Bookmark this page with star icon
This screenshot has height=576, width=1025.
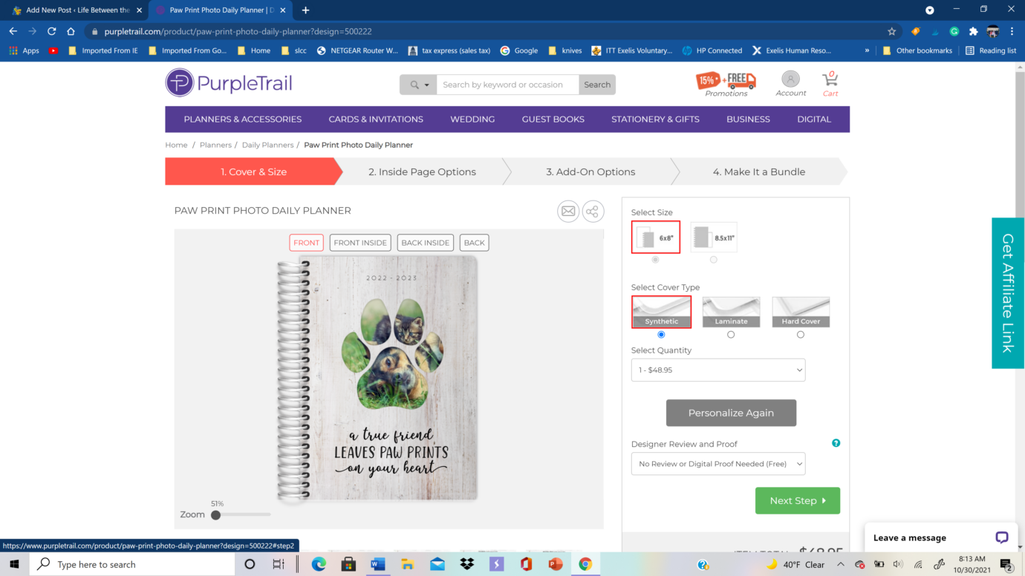tap(891, 31)
